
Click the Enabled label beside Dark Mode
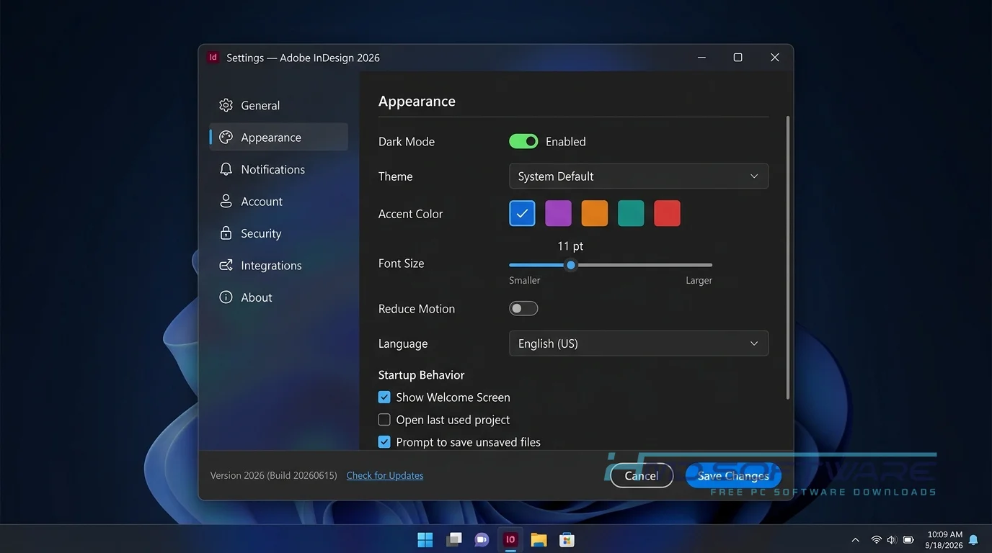point(566,142)
